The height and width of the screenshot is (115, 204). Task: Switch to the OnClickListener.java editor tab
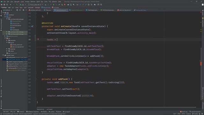click(x=107, y=10)
